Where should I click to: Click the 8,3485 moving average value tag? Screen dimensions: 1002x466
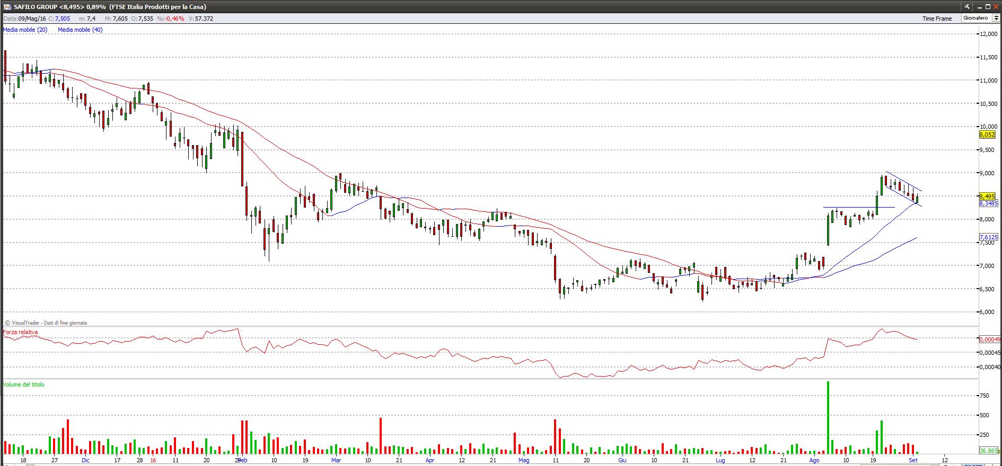[x=989, y=203]
